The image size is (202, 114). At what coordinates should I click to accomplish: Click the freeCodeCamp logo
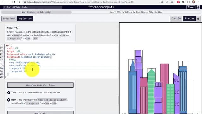point(101,7)
